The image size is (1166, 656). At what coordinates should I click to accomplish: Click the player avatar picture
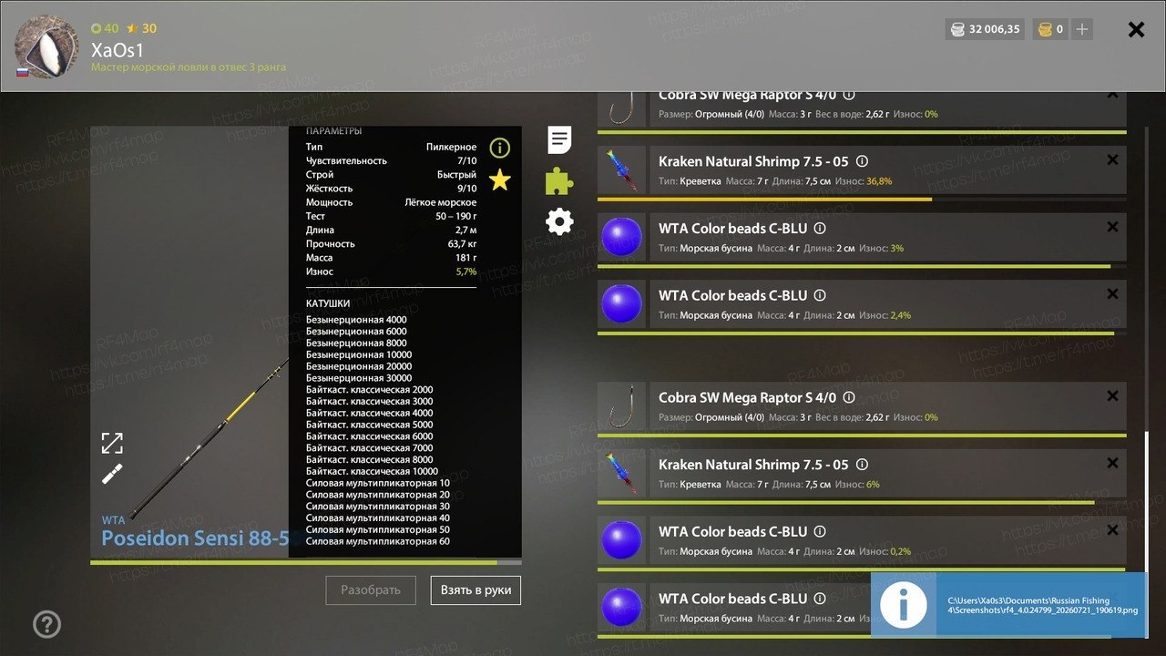tap(47, 46)
